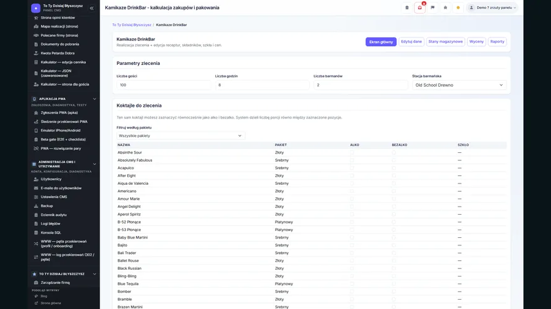551x309 pixels.
Task: Click E-maile do użytkowników envelope icon
Action: click(36, 188)
